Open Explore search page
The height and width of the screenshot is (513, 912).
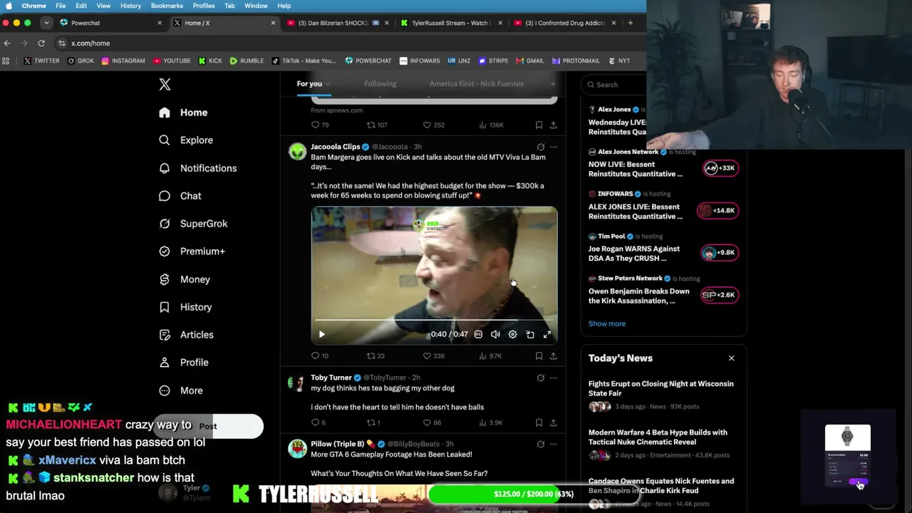(x=185, y=140)
